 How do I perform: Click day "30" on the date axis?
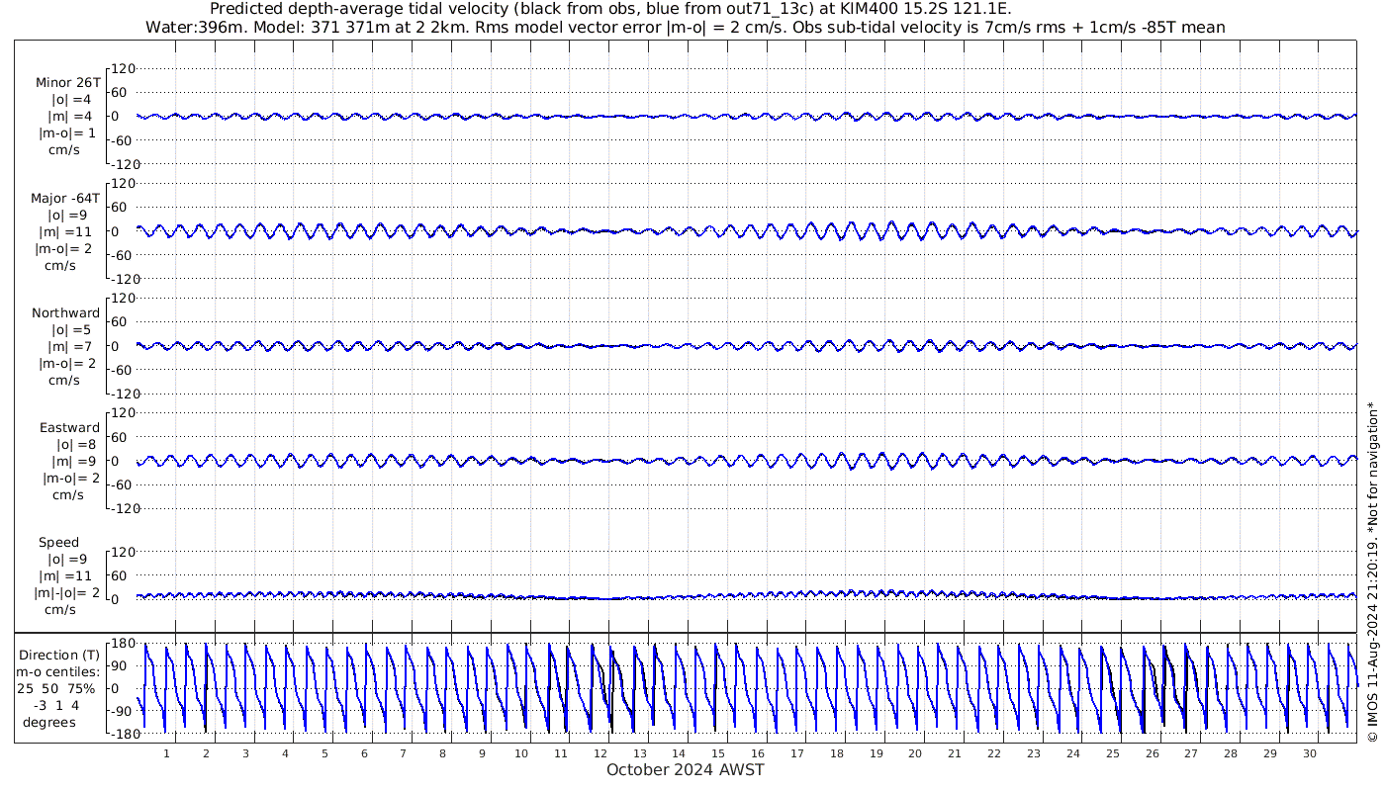click(1309, 753)
